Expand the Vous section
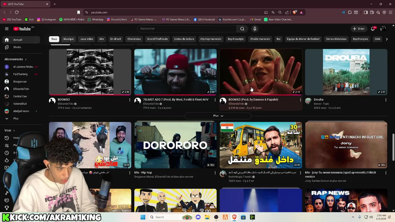 point(10,130)
